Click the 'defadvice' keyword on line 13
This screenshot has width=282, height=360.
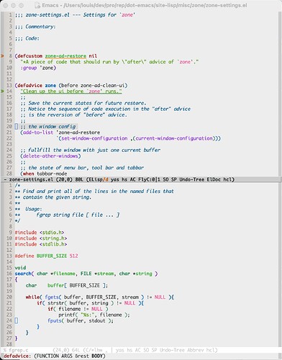coord(30,86)
